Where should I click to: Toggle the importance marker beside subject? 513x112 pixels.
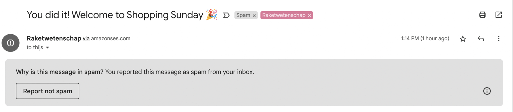point(226,15)
